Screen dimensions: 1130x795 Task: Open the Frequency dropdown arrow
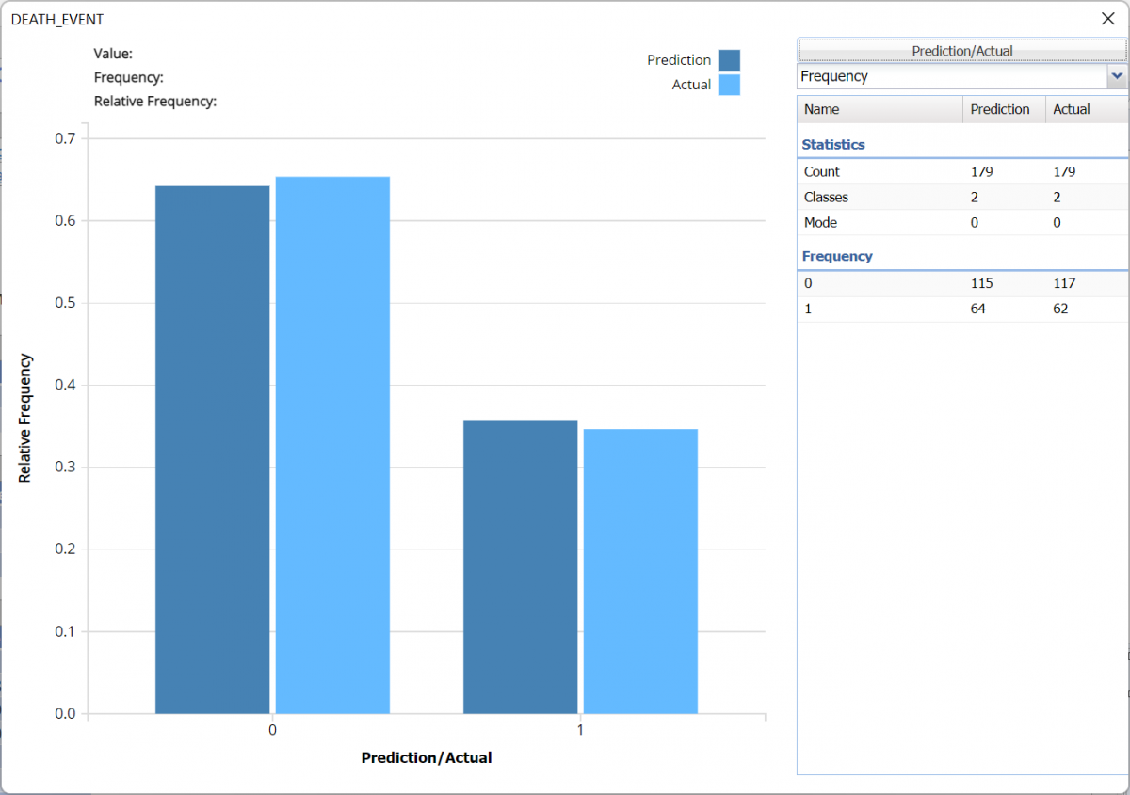pos(1117,76)
